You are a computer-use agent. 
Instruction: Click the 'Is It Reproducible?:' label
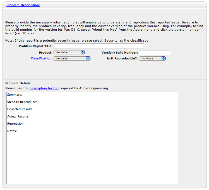click(122, 58)
